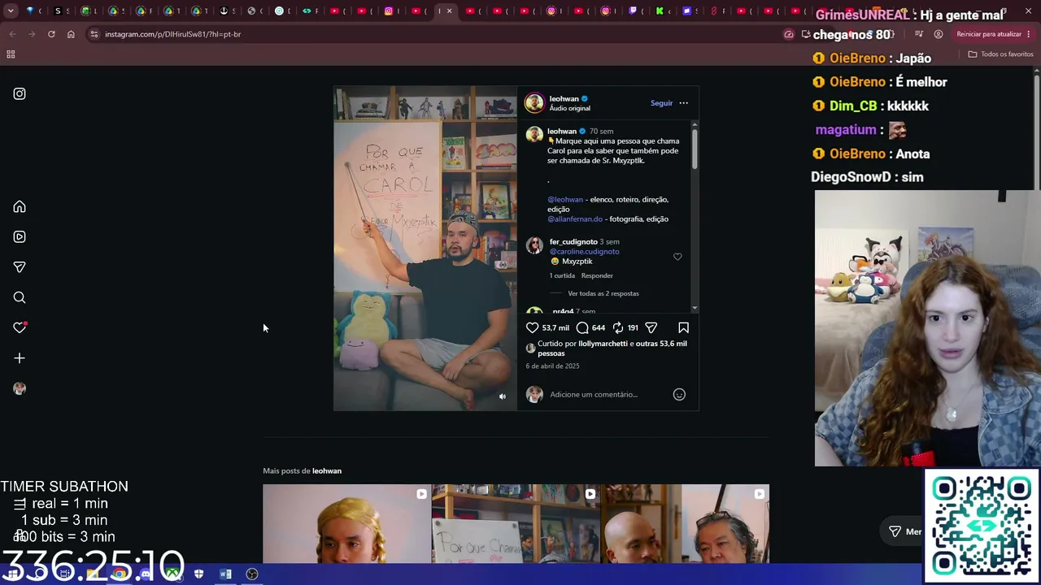Open the @caroline.cudignoto mention

click(584, 252)
